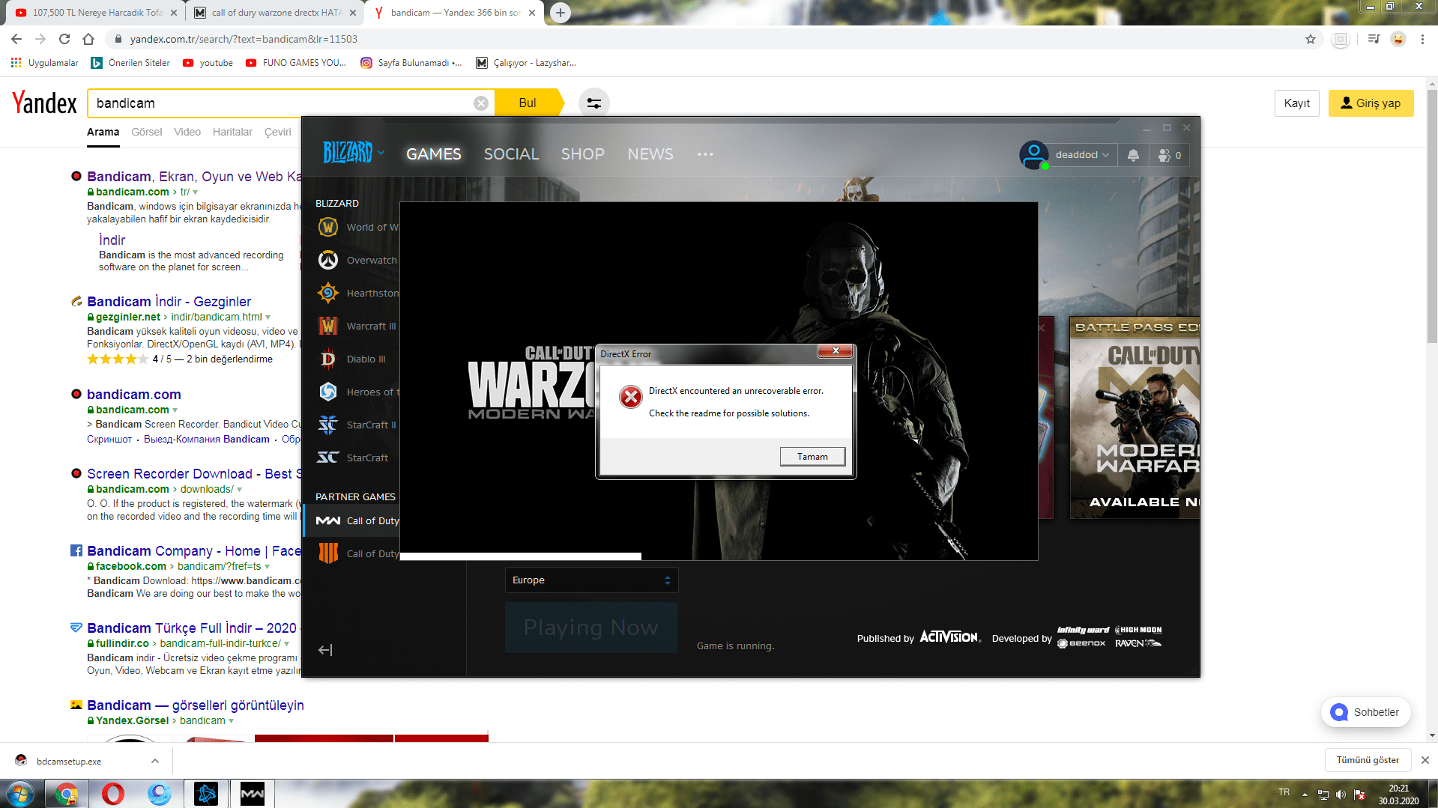This screenshot has height=808, width=1438.
Task: Select Heroes of the Storm icon
Action: (x=327, y=392)
